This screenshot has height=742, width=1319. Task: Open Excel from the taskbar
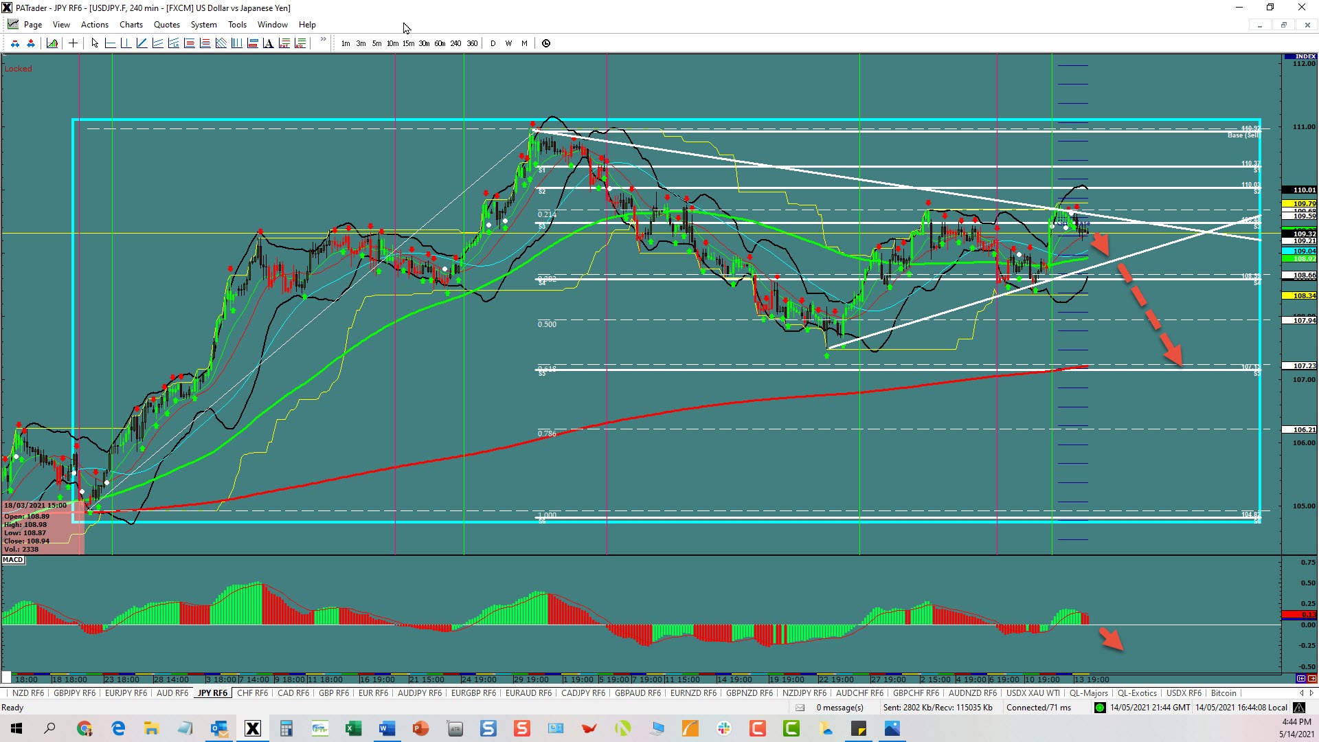(x=353, y=728)
